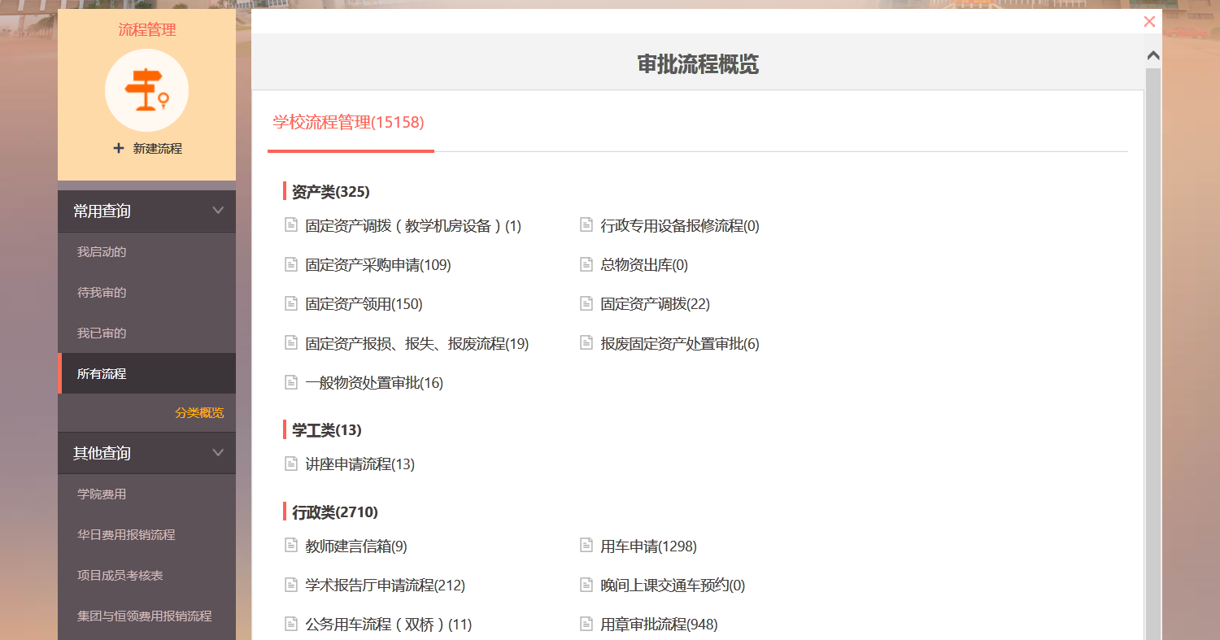Click document icon next to 行政专用设备报修流程
The width and height of the screenshot is (1220, 640).
coord(586,225)
